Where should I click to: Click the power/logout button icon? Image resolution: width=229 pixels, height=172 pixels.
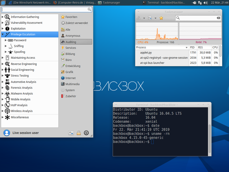click(86, 133)
